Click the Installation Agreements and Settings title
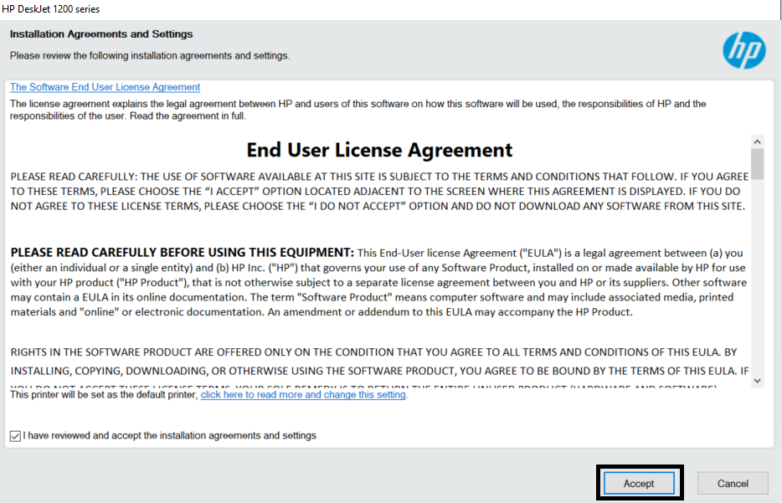Screen dimensions: 782x503 tap(101, 34)
